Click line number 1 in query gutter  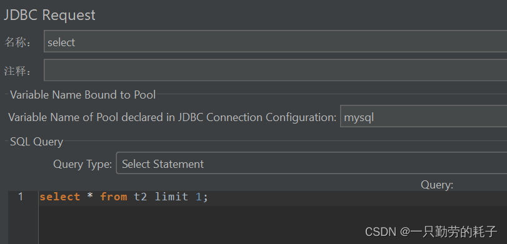click(21, 197)
